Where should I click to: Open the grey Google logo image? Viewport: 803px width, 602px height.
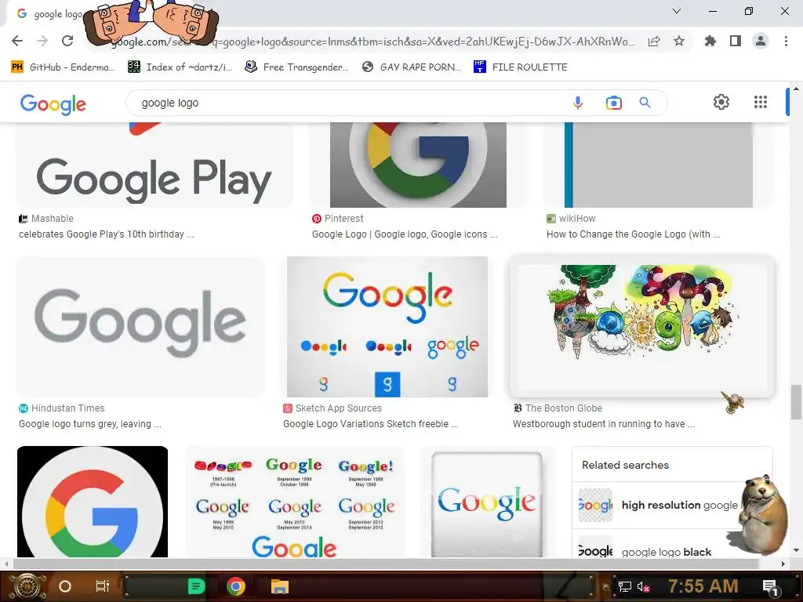tap(140, 327)
